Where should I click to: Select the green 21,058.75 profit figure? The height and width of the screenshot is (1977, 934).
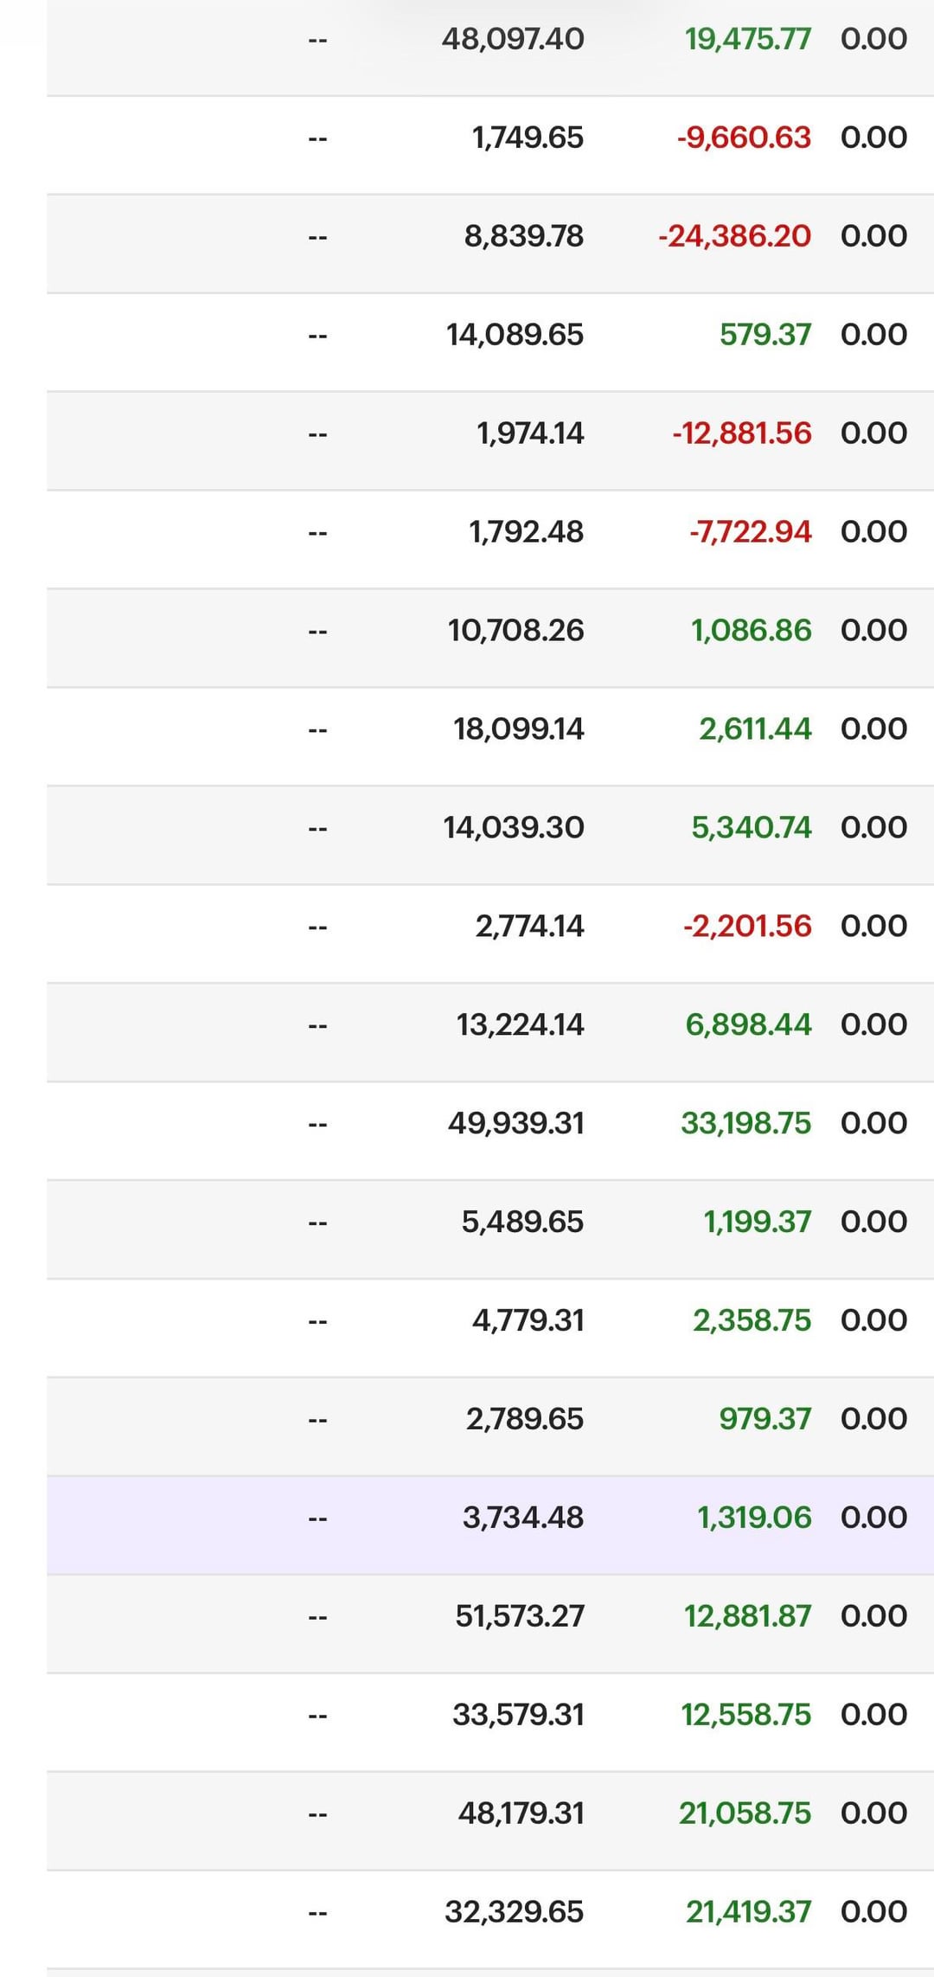[x=745, y=1814]
